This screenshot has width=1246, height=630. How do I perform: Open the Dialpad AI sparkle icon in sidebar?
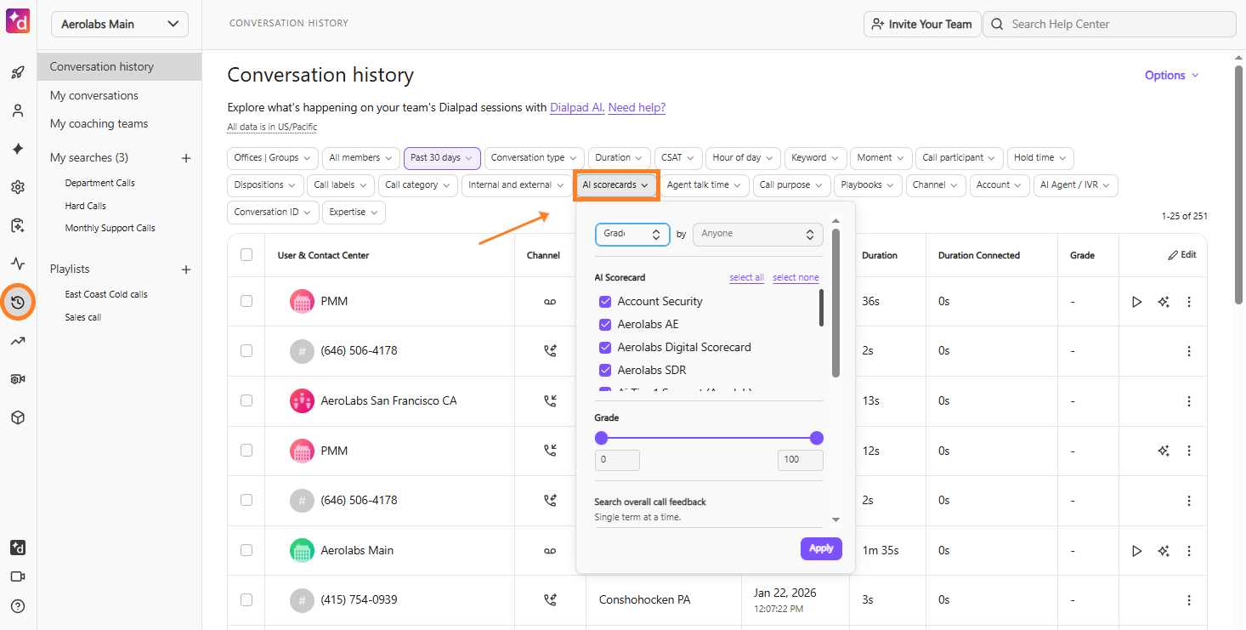click(x=18, y=149)
